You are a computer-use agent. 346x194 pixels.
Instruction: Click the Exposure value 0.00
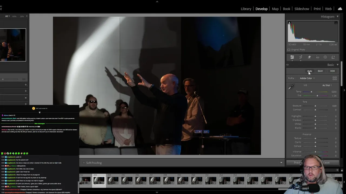tap(334, 106)
